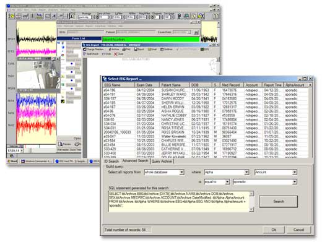Image resolution: width=322 pixels, height=242 pixels.
Task: Click the Patient field in the EEG Reporter window
Action: [136, 32]
